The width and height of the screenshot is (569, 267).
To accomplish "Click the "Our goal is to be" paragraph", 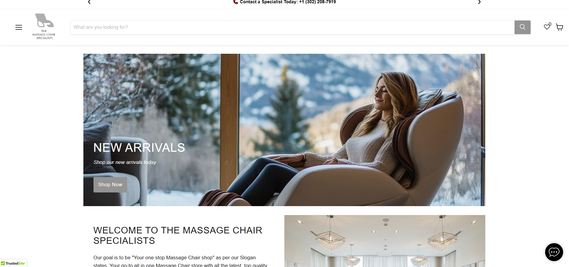I will (x=180, y=261).
